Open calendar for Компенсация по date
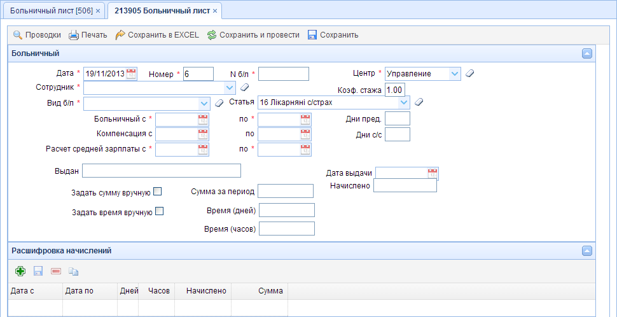This screenshot has height=317, width=617. 305,134
